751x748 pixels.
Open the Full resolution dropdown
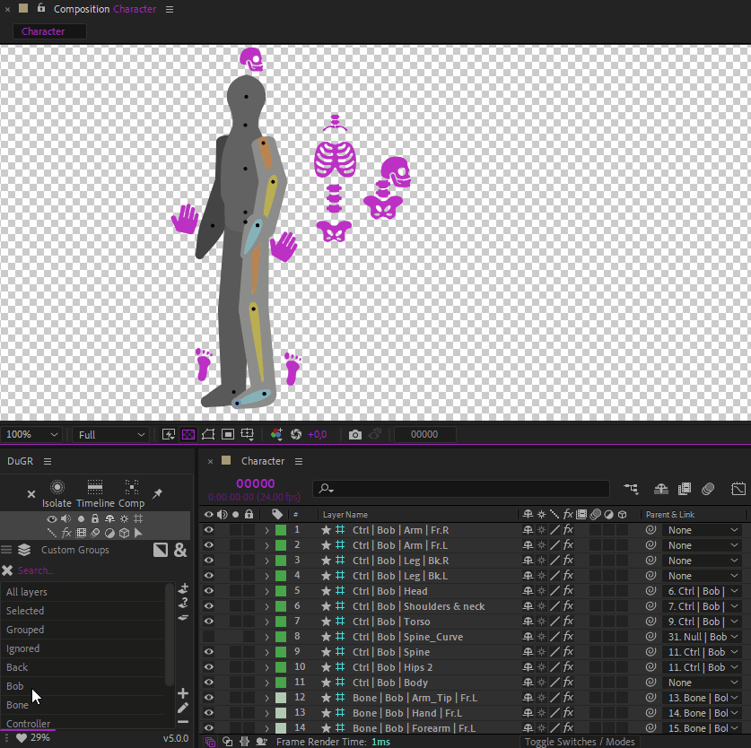tap(111, 435)
